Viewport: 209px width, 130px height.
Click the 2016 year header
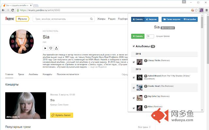(138, 54)
